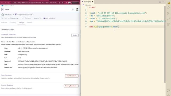Click the unsaved dot on the index.php tab

92,2
